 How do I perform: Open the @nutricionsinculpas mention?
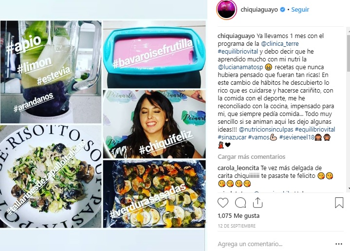266,130
